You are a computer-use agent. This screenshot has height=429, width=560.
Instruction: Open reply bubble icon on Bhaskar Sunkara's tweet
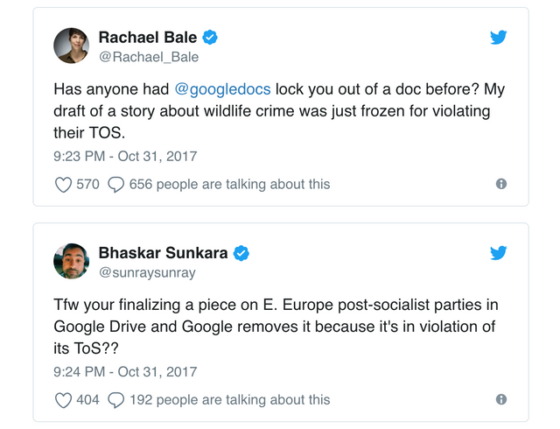pos(115,399)
